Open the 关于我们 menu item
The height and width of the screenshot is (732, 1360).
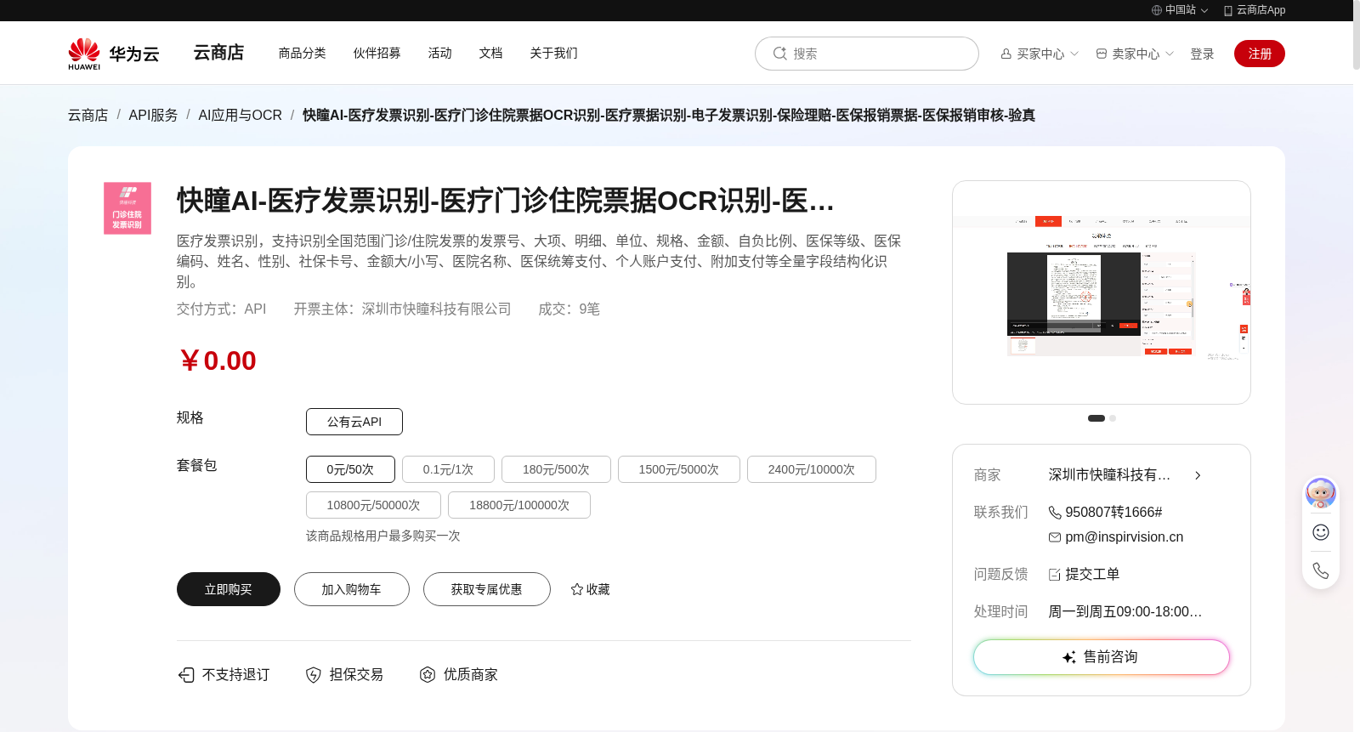[553, 53]
